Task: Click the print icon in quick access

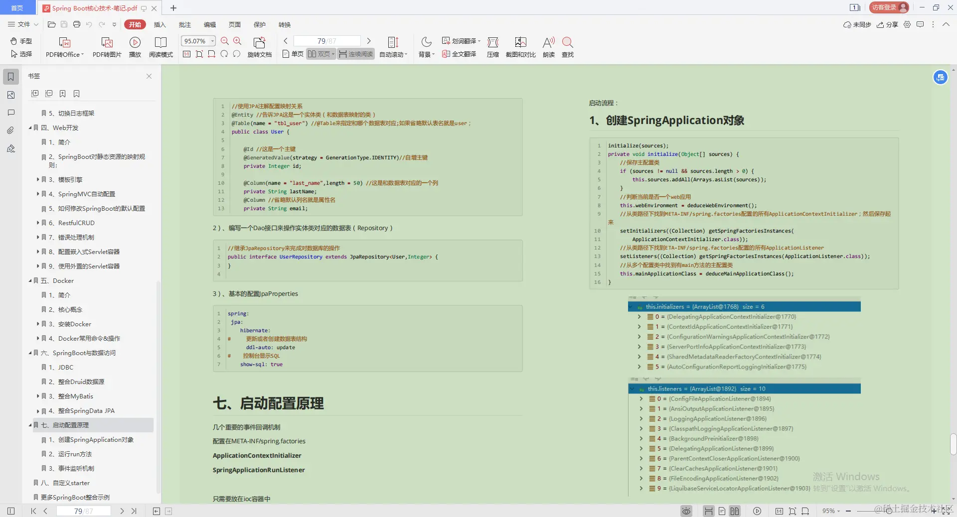Action: pos(76,24)
